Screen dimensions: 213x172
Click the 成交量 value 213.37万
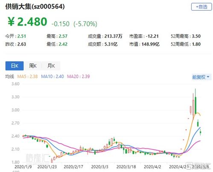tap(114, 36)
